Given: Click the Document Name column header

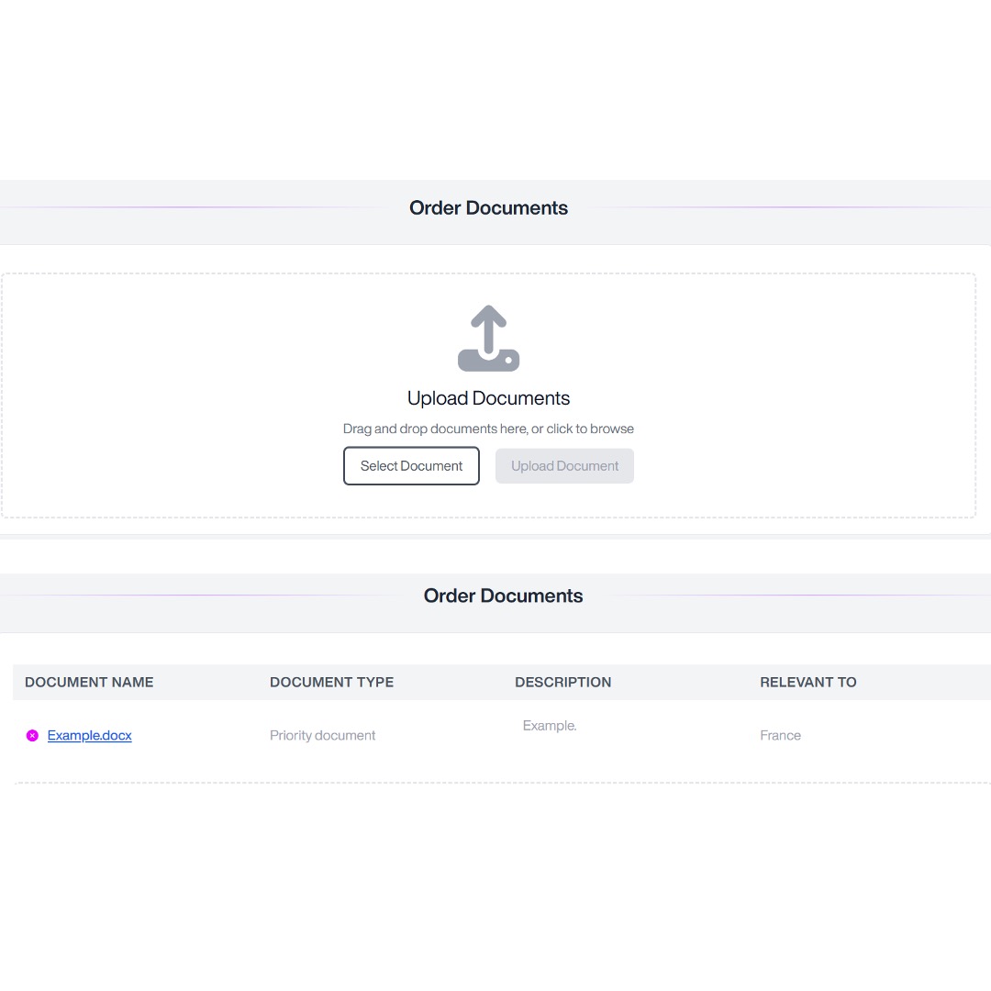Looking at the screenshot, I should 89,682.
